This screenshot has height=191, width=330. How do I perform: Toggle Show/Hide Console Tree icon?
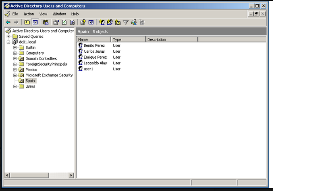pyautogui.click(x=35, y=22)
